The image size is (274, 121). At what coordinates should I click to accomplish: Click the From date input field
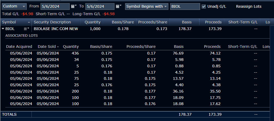(x=55, y=6)
